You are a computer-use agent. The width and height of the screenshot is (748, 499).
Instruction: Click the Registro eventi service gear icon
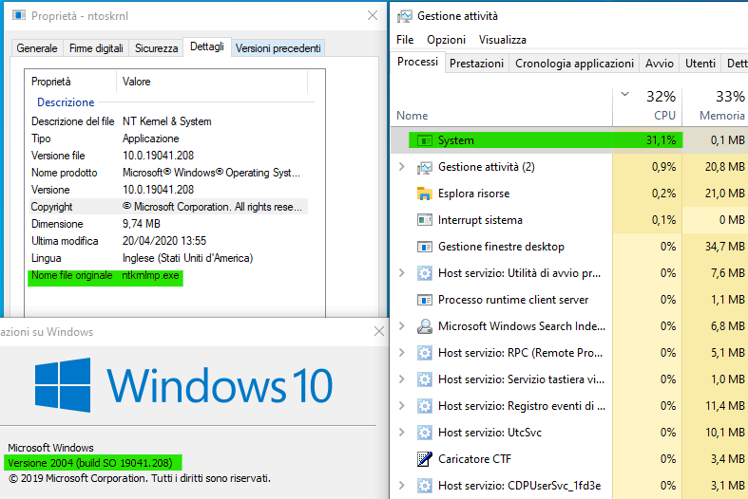pos(425,406)
